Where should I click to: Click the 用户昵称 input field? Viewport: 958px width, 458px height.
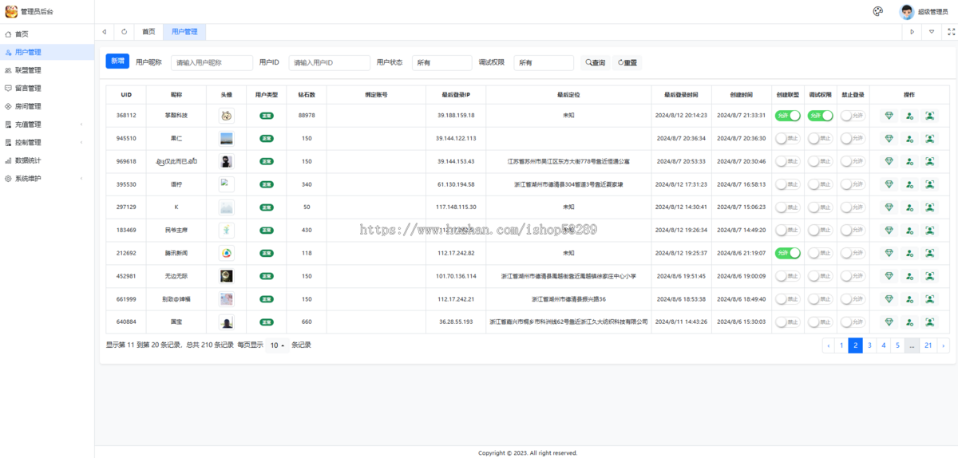point(212,62)
